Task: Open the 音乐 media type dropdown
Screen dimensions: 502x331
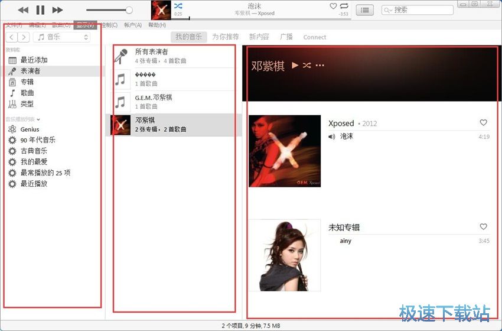Action: (62, 37)
